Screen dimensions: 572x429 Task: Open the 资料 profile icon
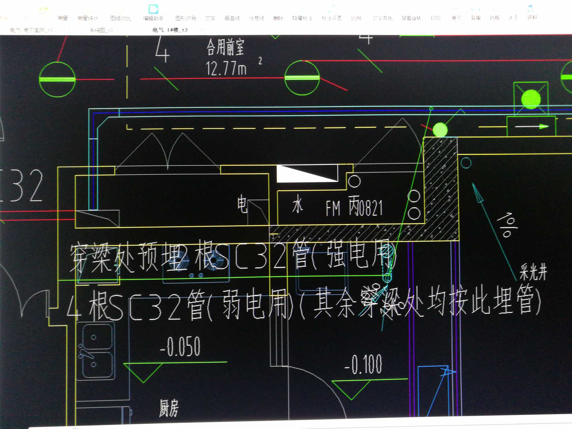click(x=532, y=13)
